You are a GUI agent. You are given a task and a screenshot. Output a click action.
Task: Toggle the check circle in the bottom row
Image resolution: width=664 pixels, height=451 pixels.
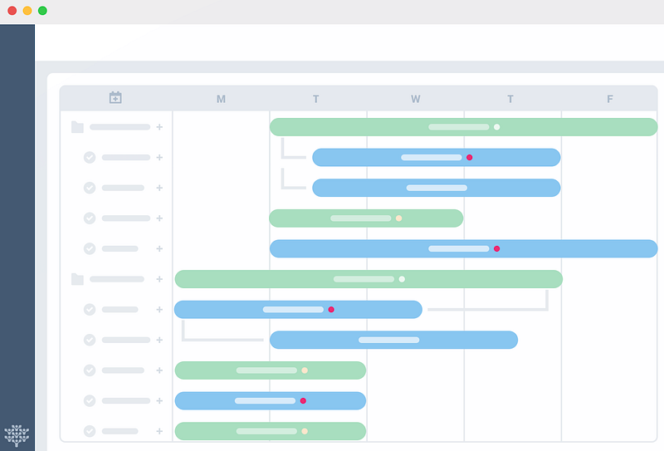point(90,431)
